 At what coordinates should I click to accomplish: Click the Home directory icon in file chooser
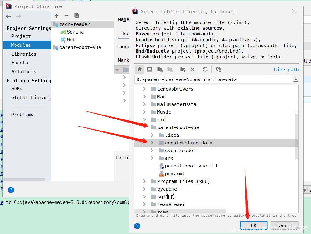[140, 69]
